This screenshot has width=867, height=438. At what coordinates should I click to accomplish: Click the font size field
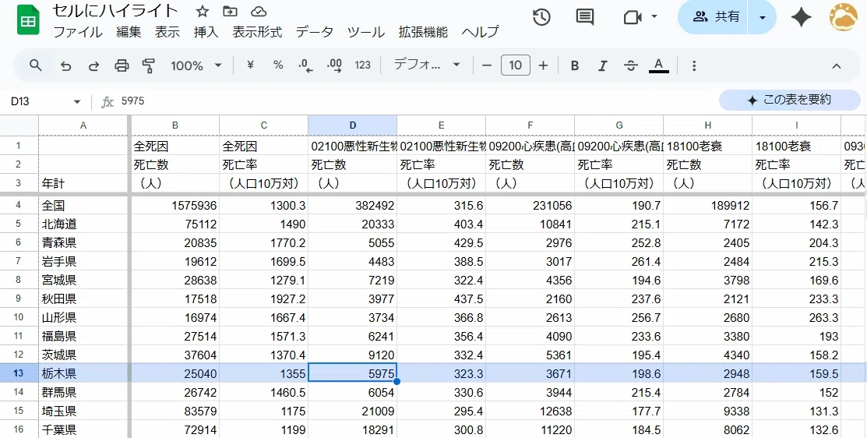516,65
